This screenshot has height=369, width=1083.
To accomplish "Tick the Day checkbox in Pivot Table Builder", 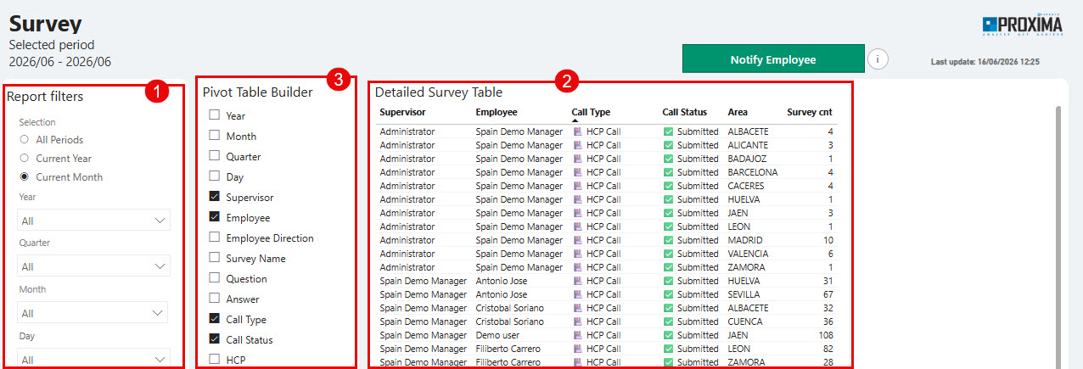I will tap(214, 176).
